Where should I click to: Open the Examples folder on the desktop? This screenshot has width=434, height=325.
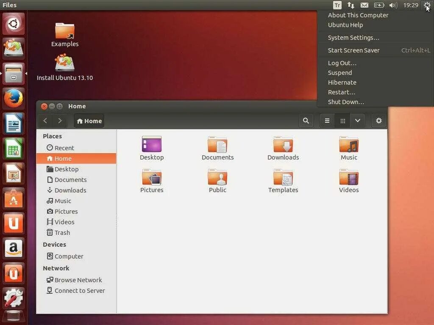(x=65, y=35)
